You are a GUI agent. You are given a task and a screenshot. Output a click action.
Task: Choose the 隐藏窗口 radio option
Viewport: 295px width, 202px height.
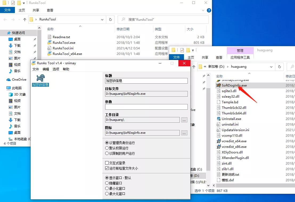coord(107,183)
